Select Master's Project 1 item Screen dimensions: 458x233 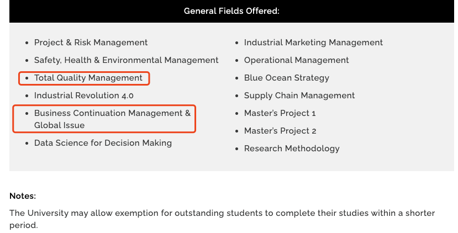tap(280, 113)
